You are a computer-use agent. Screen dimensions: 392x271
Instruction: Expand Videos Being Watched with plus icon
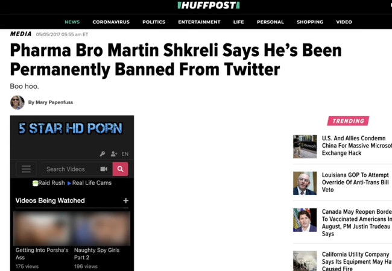pyautogui.click(x=126, y=201)
